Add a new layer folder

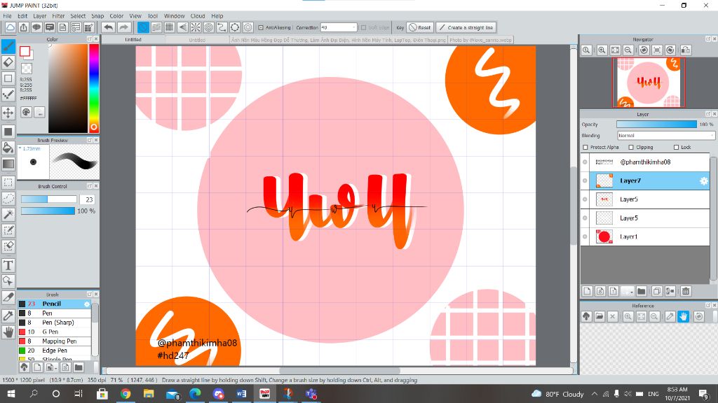pos(641,291)
